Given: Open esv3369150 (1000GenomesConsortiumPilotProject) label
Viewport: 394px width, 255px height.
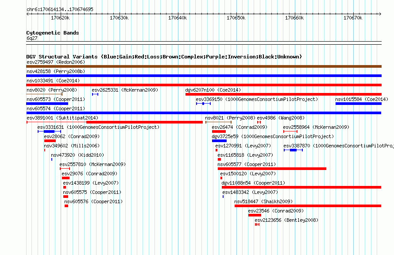Looking at the screenshot, I should click(257, 99).
